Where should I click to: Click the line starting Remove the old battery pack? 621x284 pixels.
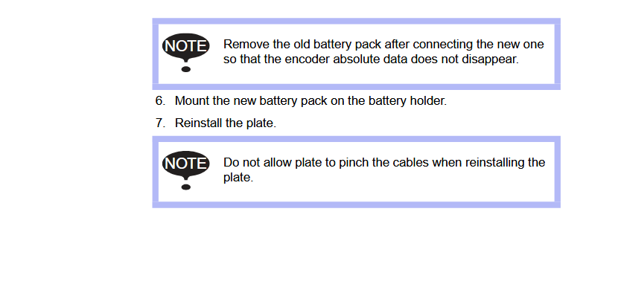pyautogui.click(x=383, y=45)
